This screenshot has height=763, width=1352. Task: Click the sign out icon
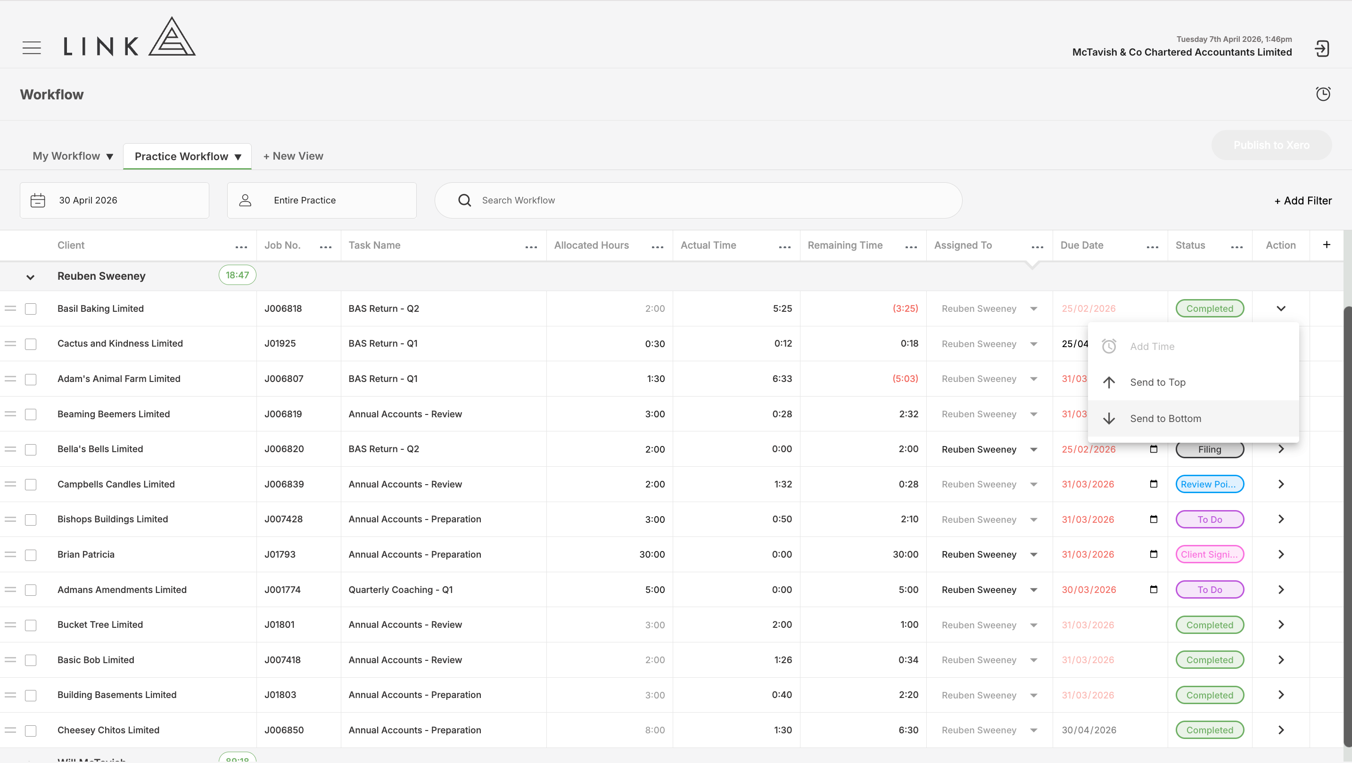1321,49
